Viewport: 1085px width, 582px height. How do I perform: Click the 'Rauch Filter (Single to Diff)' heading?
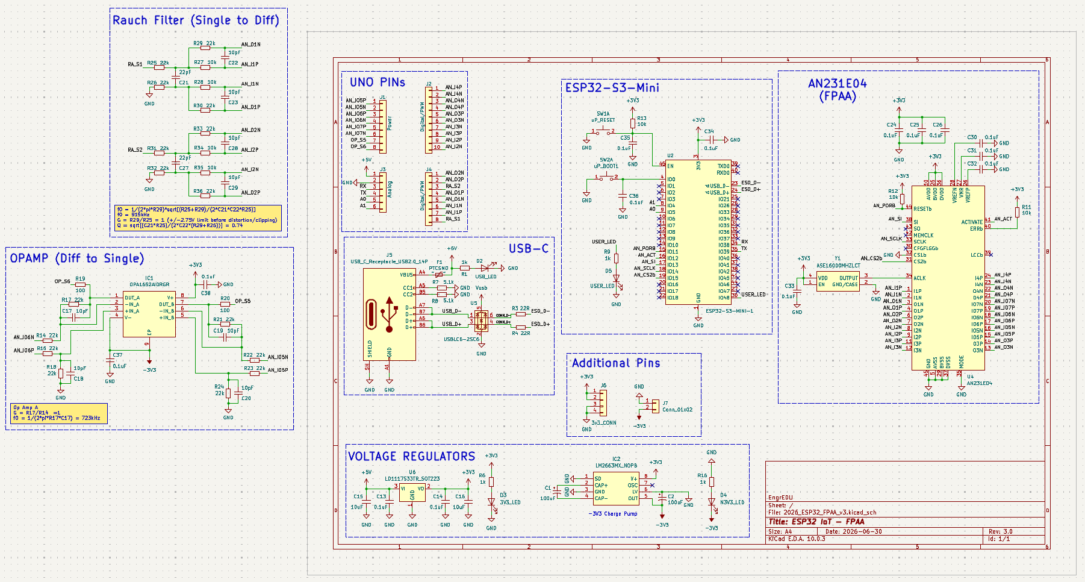pyautogui.click(x=196, y=20)
